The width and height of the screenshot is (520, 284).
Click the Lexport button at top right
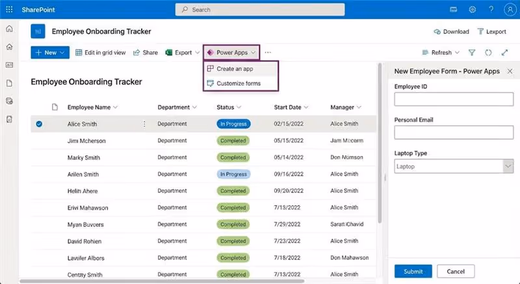tap(491, 31)
